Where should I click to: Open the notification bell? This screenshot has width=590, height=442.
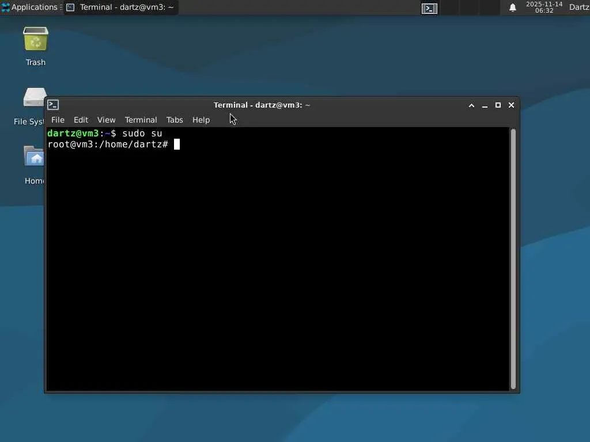(x=512, y=7)
